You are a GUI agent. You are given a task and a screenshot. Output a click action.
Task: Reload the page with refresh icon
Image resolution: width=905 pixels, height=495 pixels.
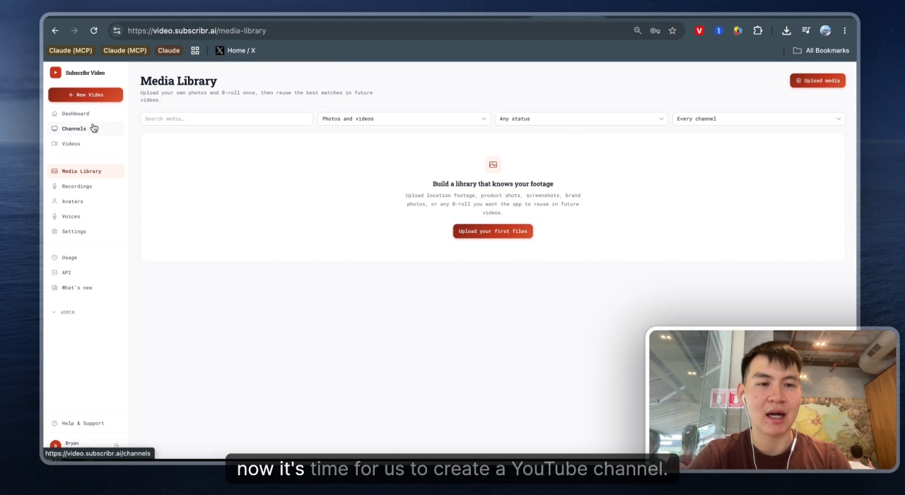93,31
